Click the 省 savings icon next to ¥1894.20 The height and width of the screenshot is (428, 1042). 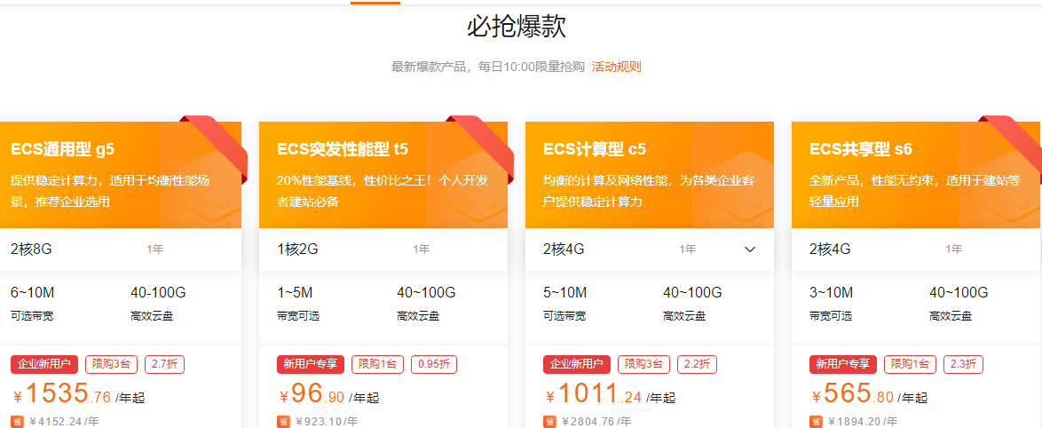816,421
